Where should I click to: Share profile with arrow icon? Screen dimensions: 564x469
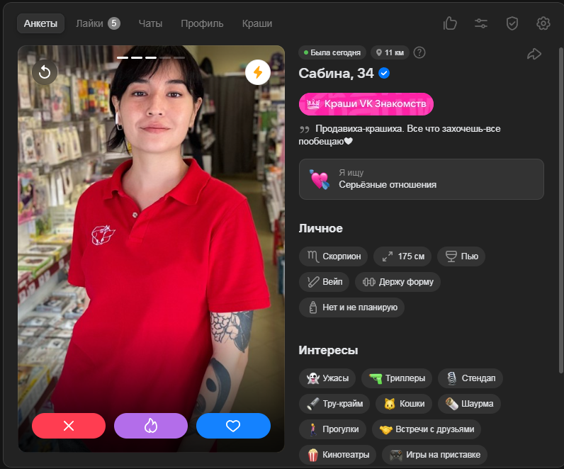coord(534,54)
